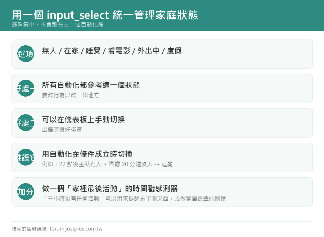This screenshot has height=237, width=324.
Task: Select heading 可以在儀表板上手動切換
Action: (x=83, y=120)
